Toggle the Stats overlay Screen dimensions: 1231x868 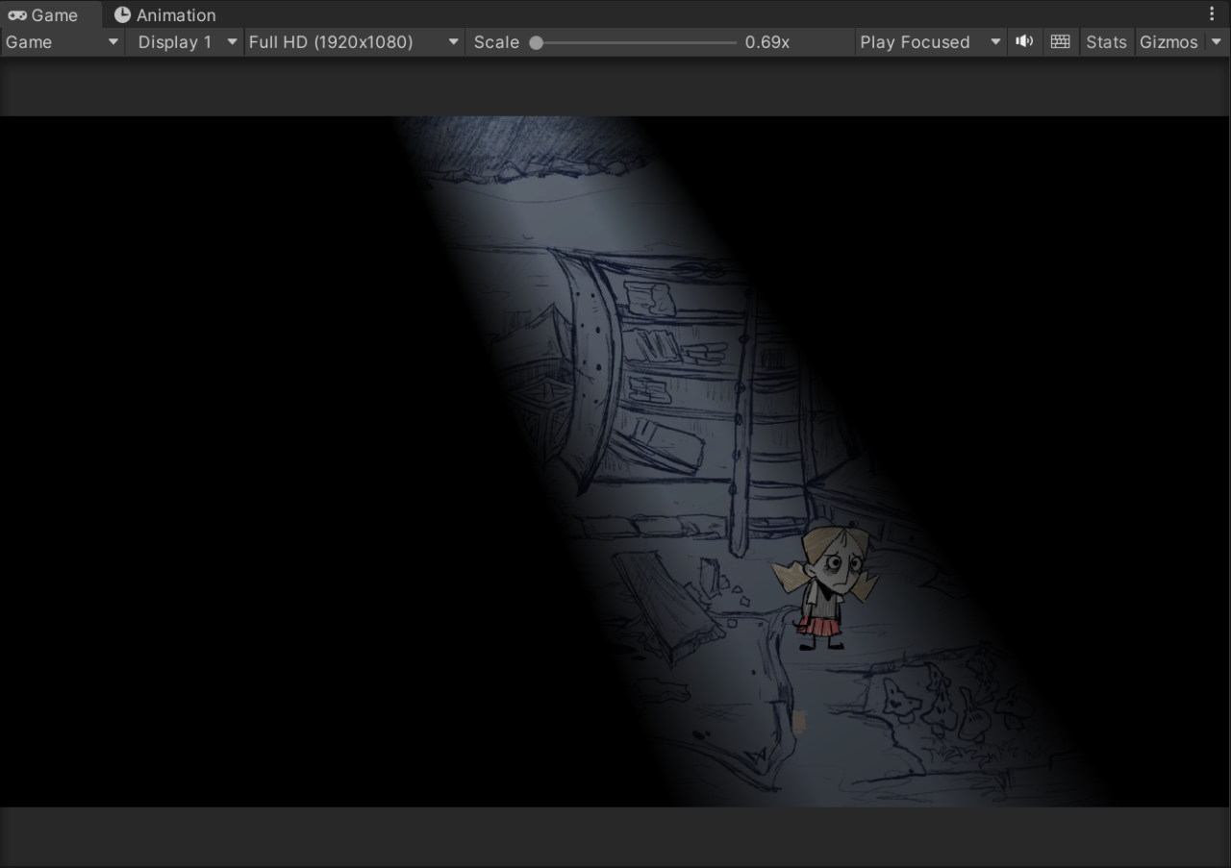tap(1106, 41)
